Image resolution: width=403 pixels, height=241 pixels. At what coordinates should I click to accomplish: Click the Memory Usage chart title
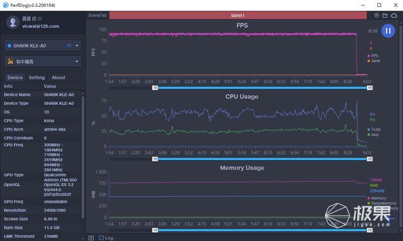(x=242, y=168)
